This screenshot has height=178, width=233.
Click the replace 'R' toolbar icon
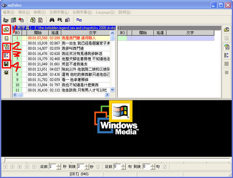67,20
